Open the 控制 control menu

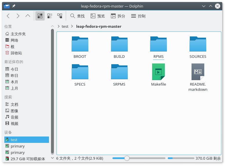tap(138, 16)
